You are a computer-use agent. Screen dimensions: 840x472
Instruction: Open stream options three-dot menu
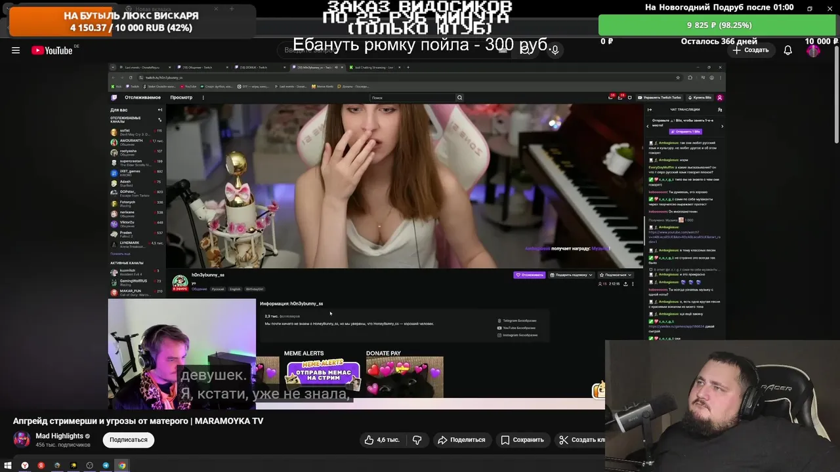tap(633, 284)
